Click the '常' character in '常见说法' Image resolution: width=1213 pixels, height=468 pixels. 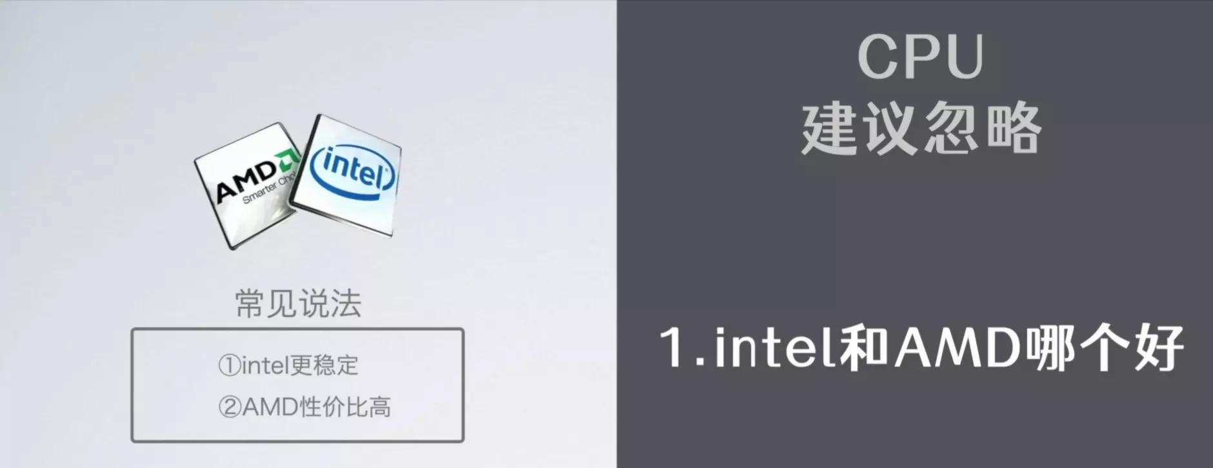tap(250, 304)
